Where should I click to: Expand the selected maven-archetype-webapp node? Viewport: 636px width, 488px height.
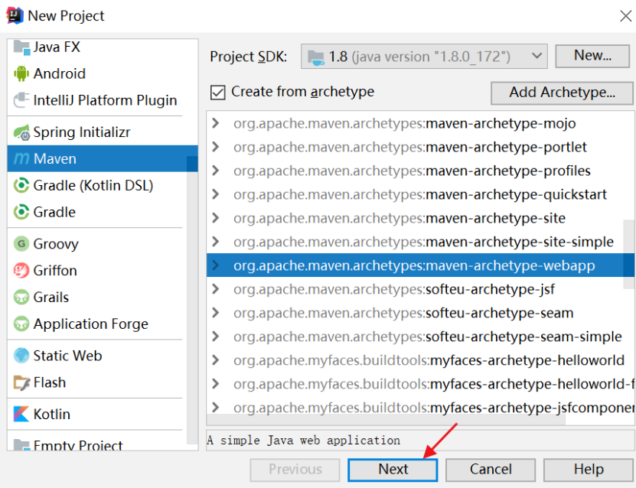tap(215, 265)
